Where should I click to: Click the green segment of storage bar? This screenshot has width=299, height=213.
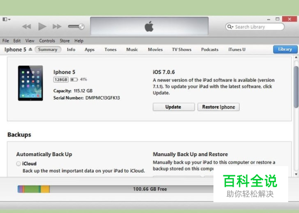tap(32, 189)
